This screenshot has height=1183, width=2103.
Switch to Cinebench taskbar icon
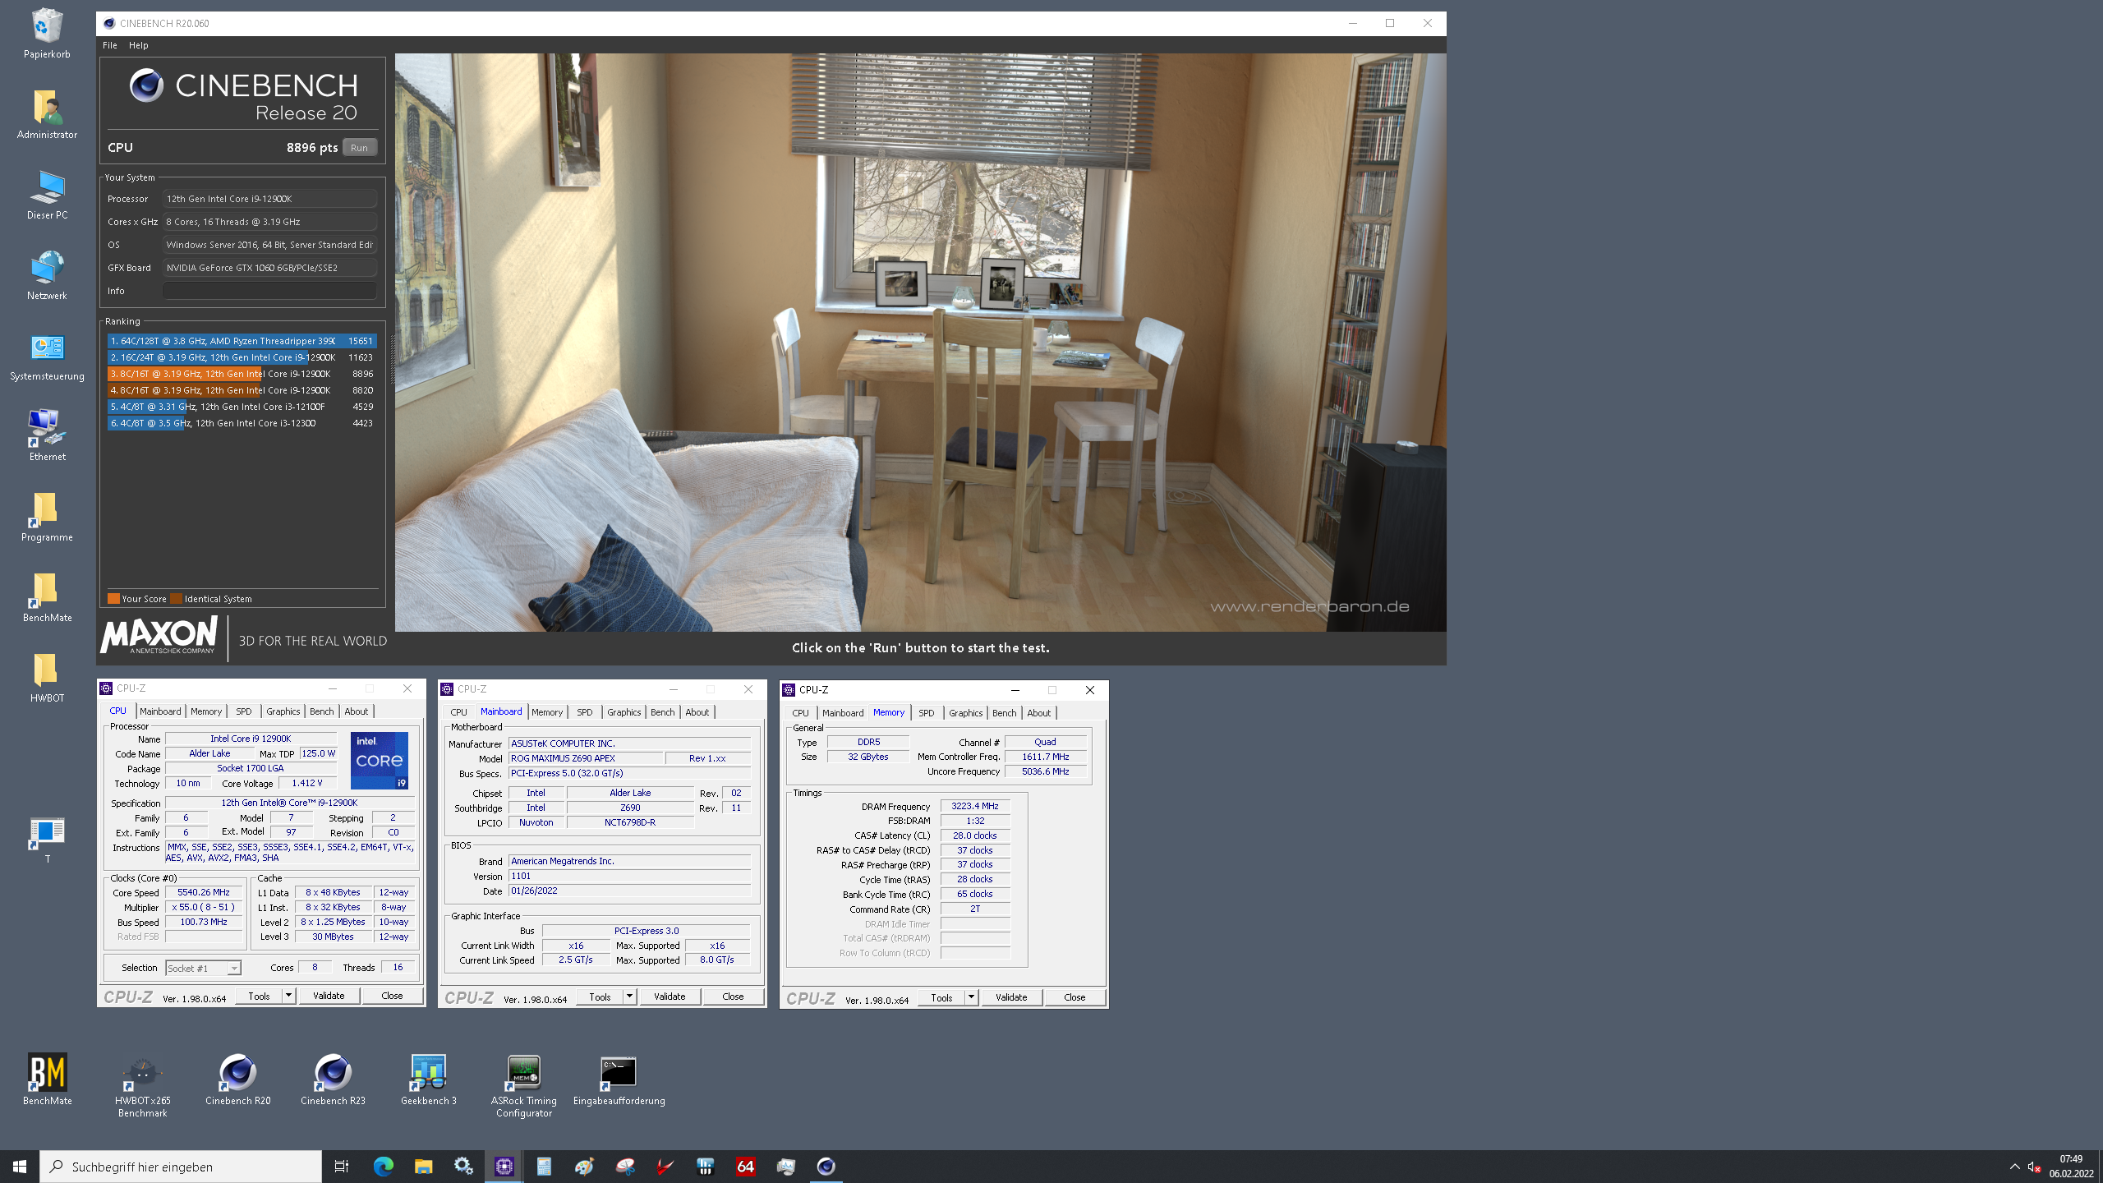pos(826,1167)
